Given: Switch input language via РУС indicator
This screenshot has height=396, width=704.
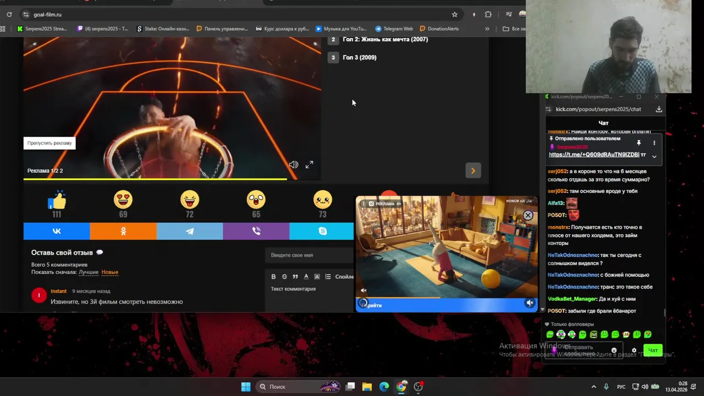Looking at the screenshot, I should pyautogui.click(x=621, y=387).
